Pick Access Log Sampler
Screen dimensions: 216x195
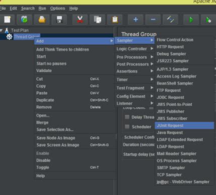(x=184, y=76)
